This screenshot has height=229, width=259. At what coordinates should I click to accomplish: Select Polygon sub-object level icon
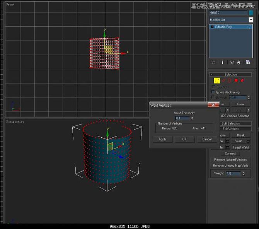(x=236, y=80)
